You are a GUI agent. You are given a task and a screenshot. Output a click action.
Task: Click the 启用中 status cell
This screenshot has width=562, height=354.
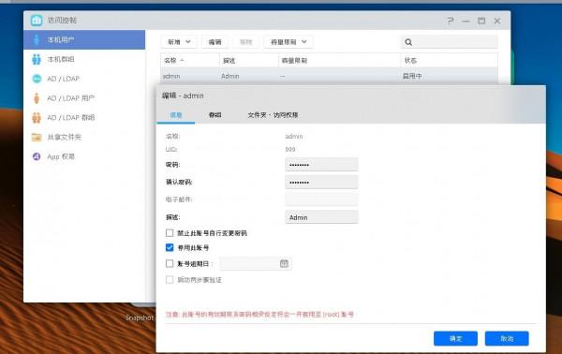coord(412,76)
